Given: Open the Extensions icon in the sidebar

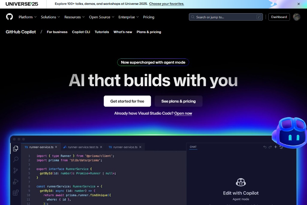Looking at the screenshot, I should pyautogui.click(x=16, y=193).
